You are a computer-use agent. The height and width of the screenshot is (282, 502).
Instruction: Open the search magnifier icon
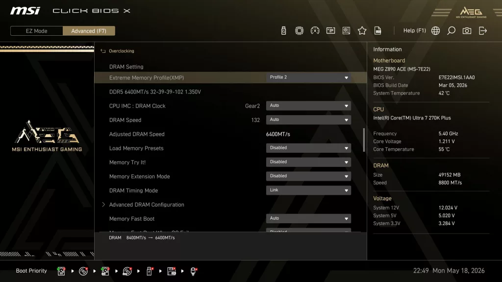point(451,31)
